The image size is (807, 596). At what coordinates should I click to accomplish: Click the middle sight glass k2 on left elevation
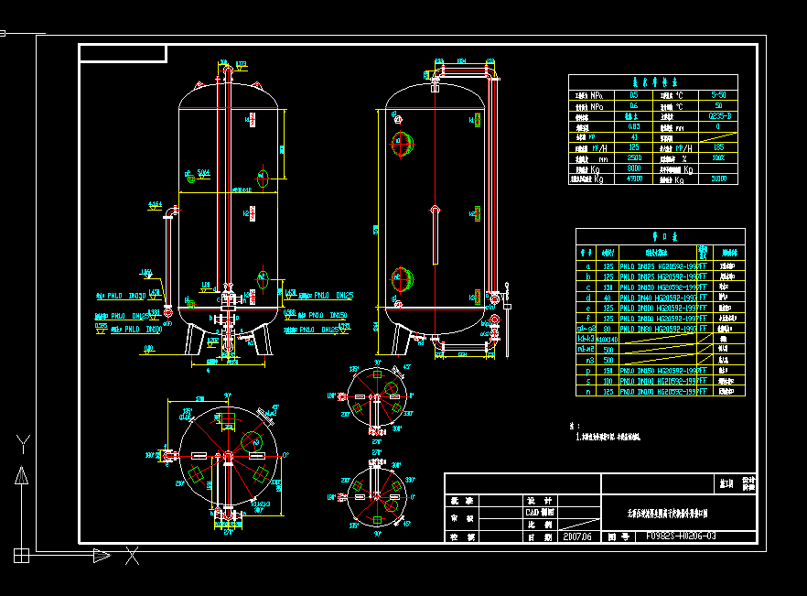click(x=253, y=213)
